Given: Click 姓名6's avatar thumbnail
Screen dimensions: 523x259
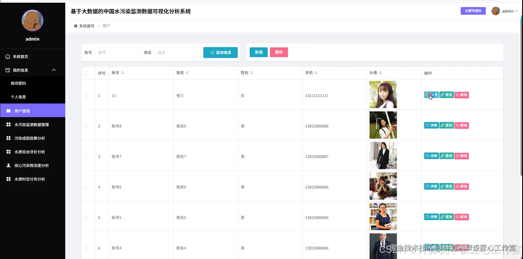Looking at the screenshot, I should tap(383, 186).
